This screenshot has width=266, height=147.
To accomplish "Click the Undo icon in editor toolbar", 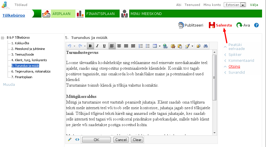I will (x=69, y=46).
